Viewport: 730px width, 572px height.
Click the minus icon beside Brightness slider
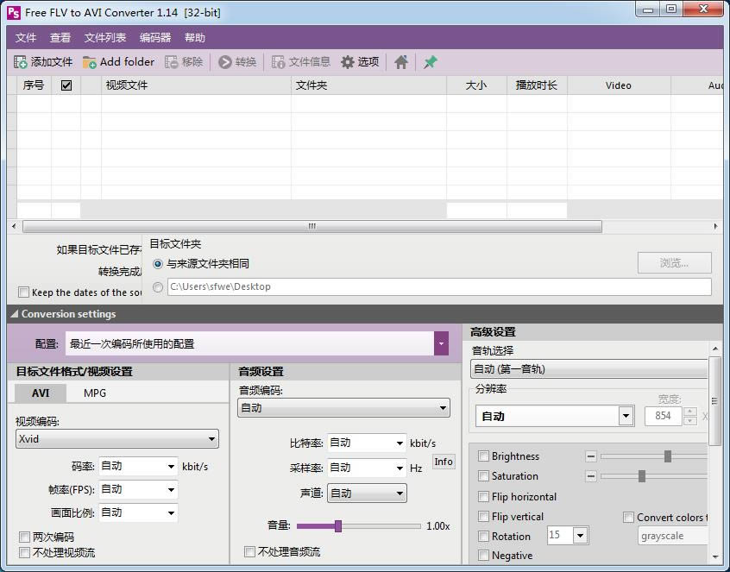coord(591,456)
